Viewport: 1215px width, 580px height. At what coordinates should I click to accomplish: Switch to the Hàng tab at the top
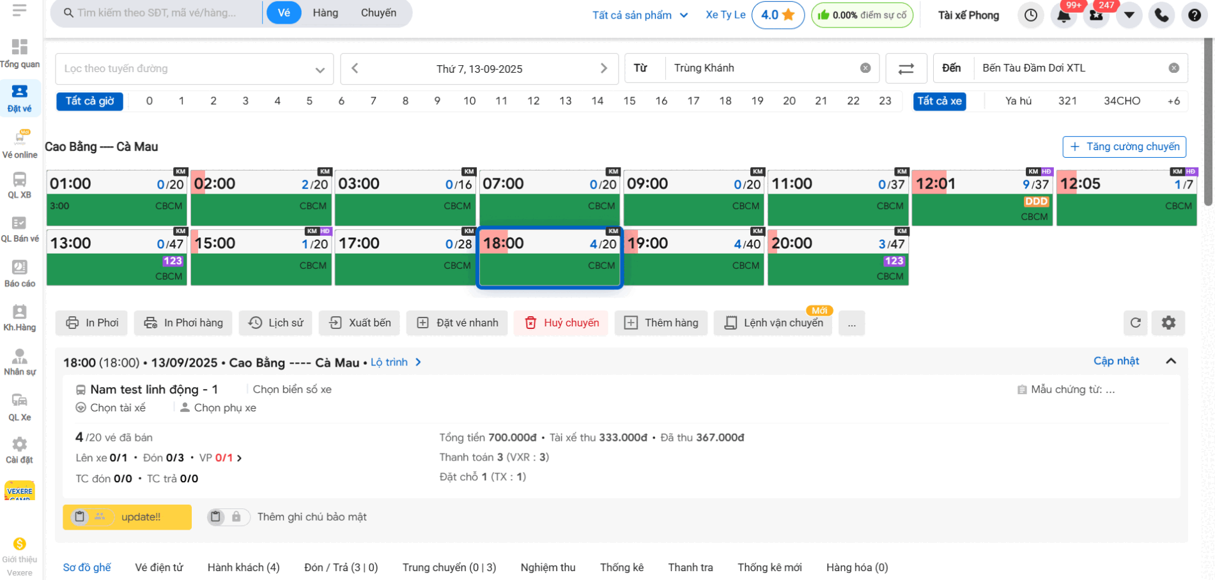[x=325, y=13]
